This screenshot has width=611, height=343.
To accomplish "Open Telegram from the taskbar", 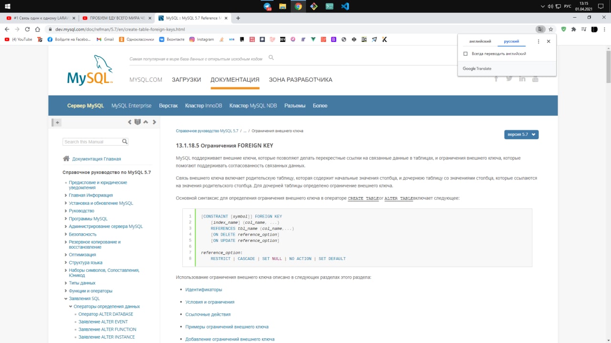I will tap(267, 6).
